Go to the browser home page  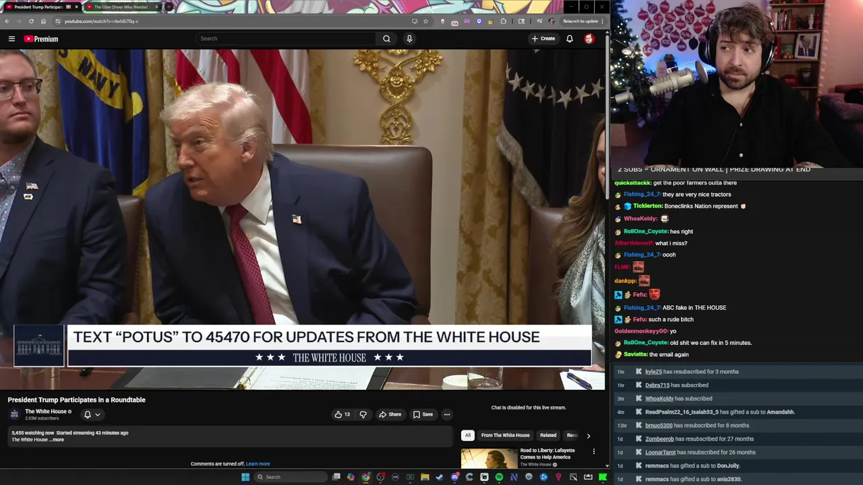[43, 22]
